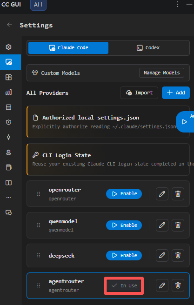Viewport: 194px width, 305px height.
Task: Delete the deepseek provider with trash icon
Action: click(178, 255)
